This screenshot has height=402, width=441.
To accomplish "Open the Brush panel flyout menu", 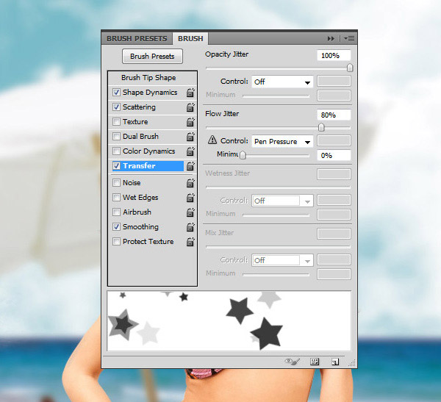I will tap(349, 38).
